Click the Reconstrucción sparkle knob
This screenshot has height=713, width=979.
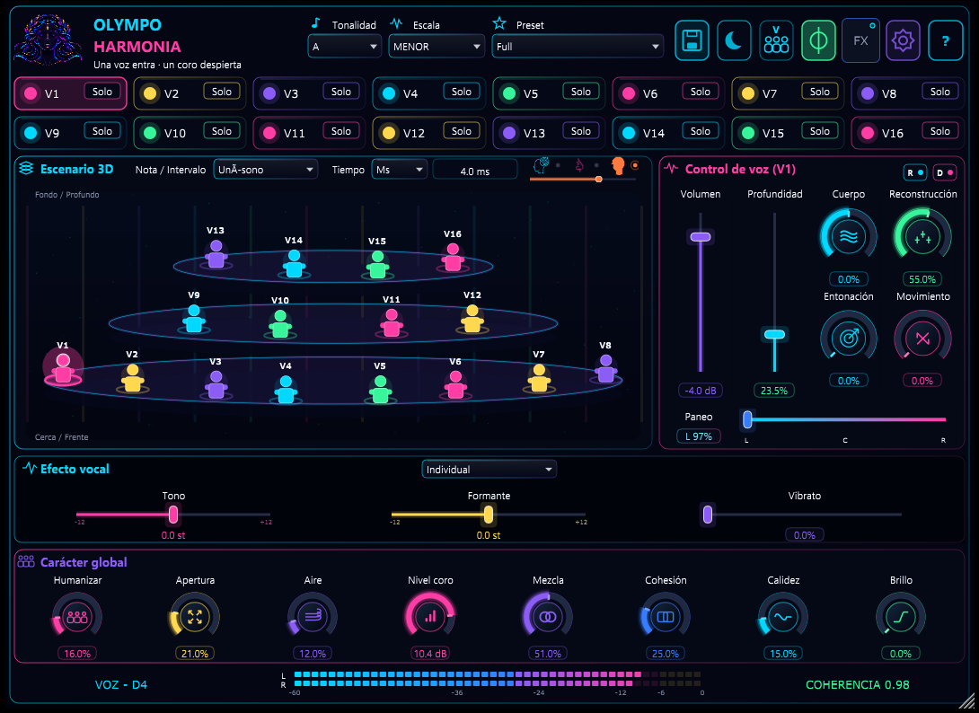pyautogui.click(x=922, y=237)
